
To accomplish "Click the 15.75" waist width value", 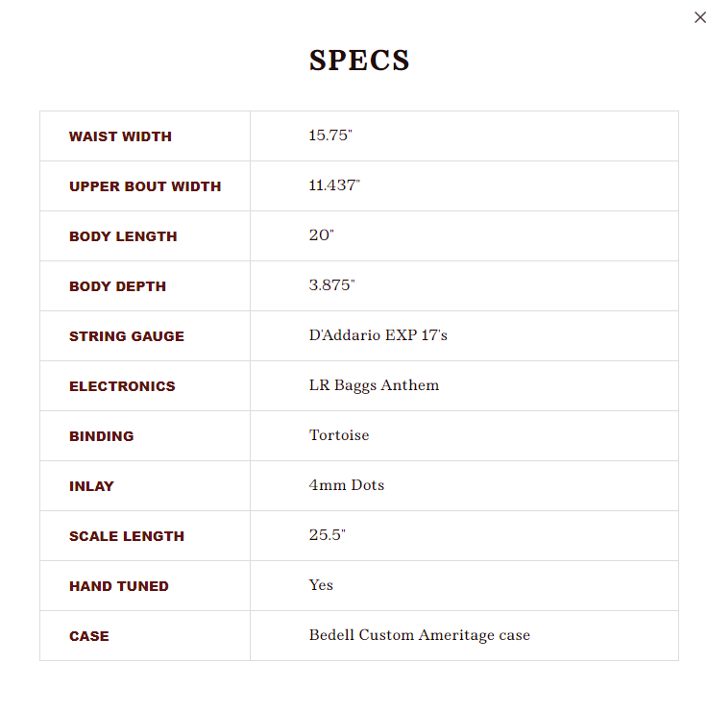I will 330,135.
